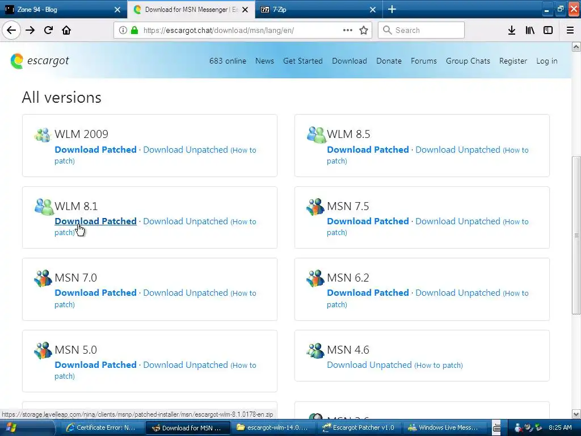Open the browser home page
This screenshot has height=436, width=581.
[66, 31]
